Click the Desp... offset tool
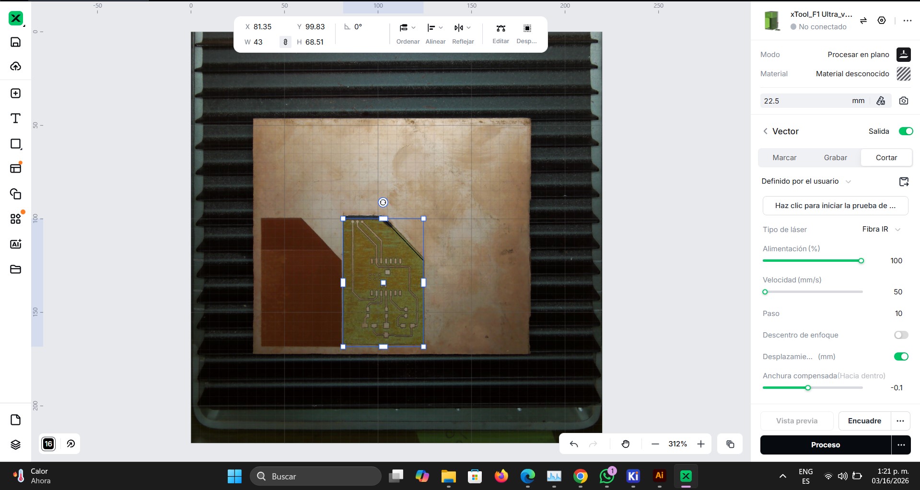The width and height of the screenshot is (920, 490). [x=527, y=34]
